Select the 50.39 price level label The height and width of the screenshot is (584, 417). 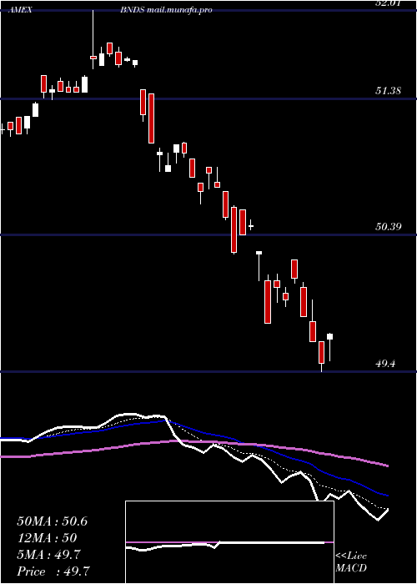click(x=389, y=226)
